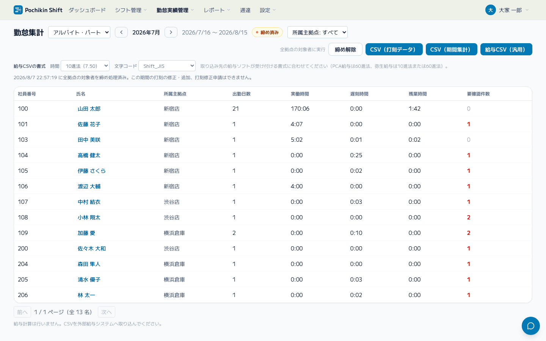Click the 社員番号 column header
The height and width of the screenshot is (341, 546).
click(x=27, y=94)
